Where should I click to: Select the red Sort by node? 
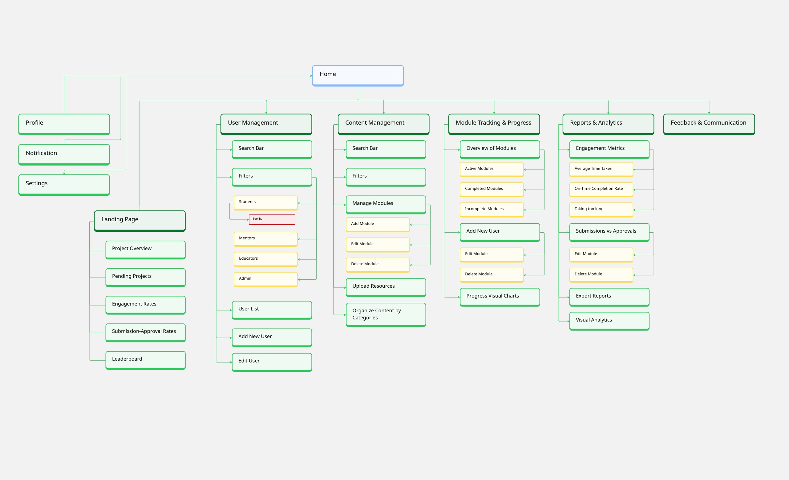tap(272, 219)
